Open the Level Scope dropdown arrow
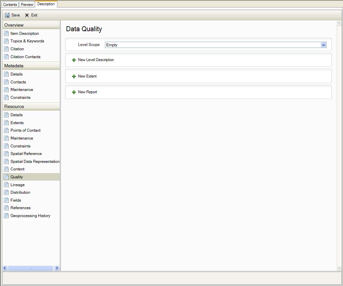This screenshot has height=286, width=343. (x=324, y=45)
